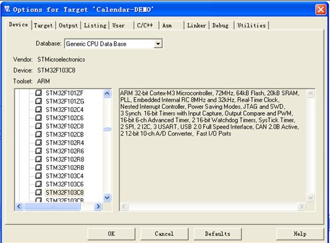
Task: Open the Linker tab
Action: pyautogui.click(x=196, y=26)
